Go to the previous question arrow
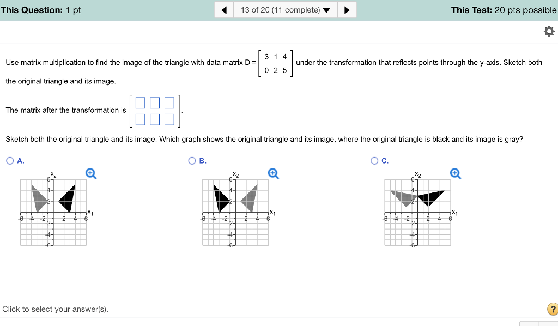 point(224,9)
